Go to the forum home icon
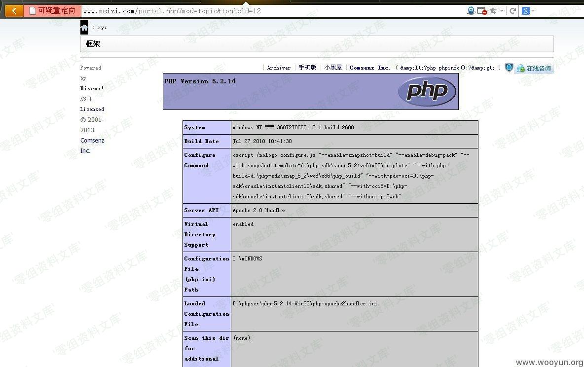Image resolution: width=584 pixels, height=367 pixels. pos(84,28)
